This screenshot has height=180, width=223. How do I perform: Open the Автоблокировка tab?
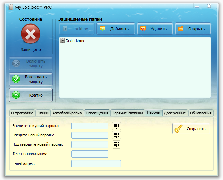67,113
